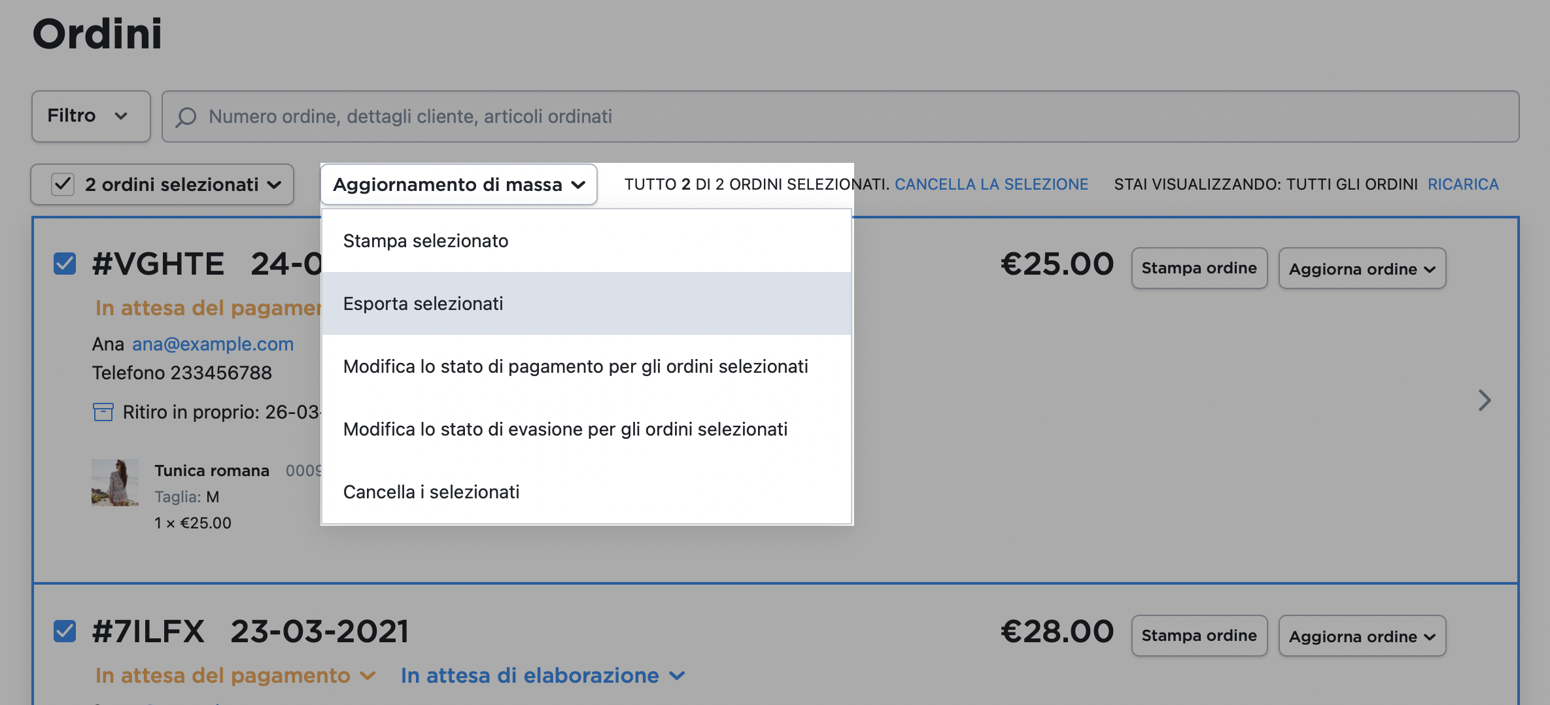Open the Filtro dropdown

[x=90, y=116]
